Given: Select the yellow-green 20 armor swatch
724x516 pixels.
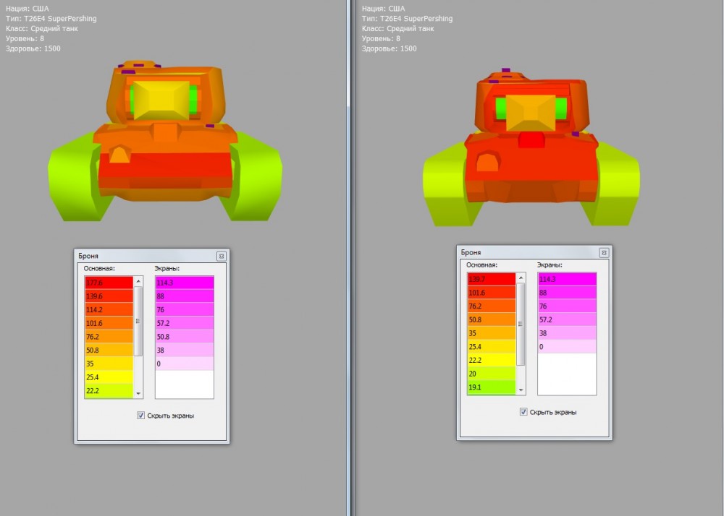Looking at the screenshot, I should tap(491, 374).
